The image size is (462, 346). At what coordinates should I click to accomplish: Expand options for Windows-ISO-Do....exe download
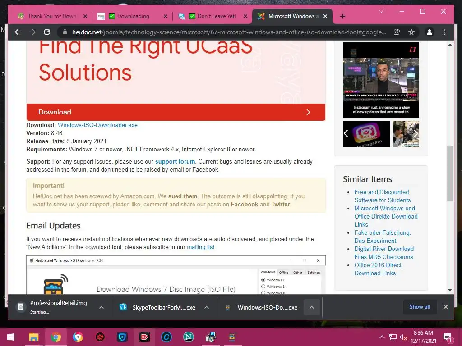[x=311, y=307]
